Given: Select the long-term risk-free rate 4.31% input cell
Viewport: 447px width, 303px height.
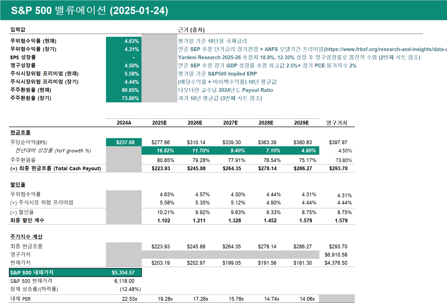Looking at the screenshot, I should 124,49.
